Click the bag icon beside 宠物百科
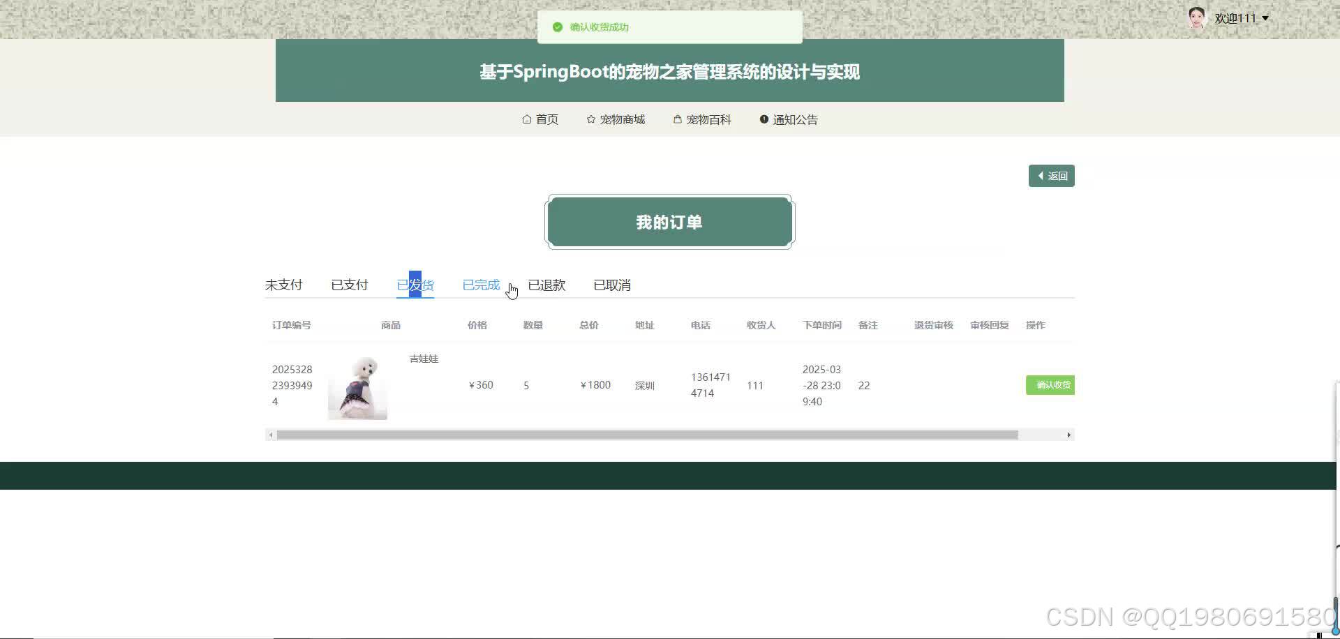 point(676,119)
